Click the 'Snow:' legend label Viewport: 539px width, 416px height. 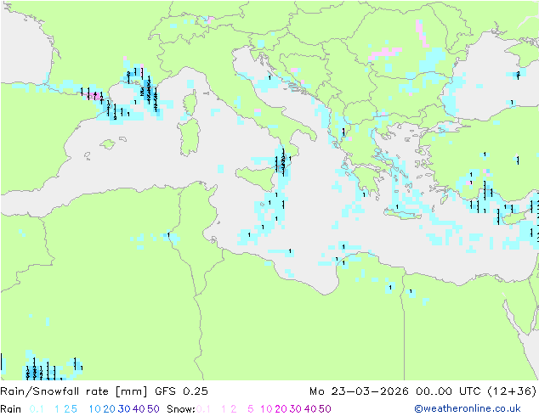181,409
